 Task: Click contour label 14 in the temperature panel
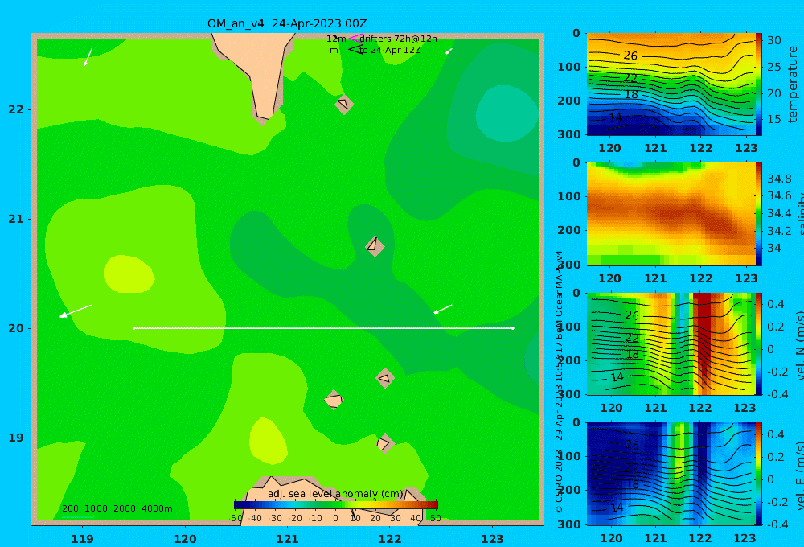615,117
